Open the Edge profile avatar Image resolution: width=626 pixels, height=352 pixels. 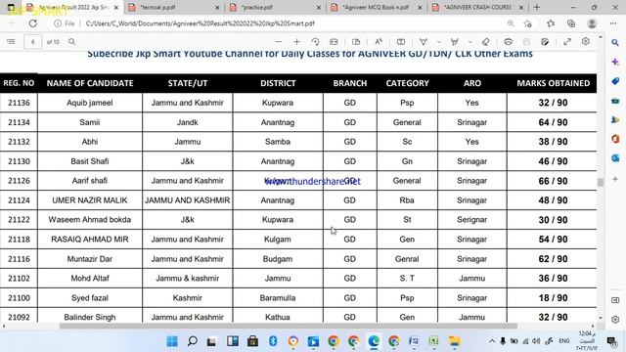pyautogui.click(x=592, y=23)
